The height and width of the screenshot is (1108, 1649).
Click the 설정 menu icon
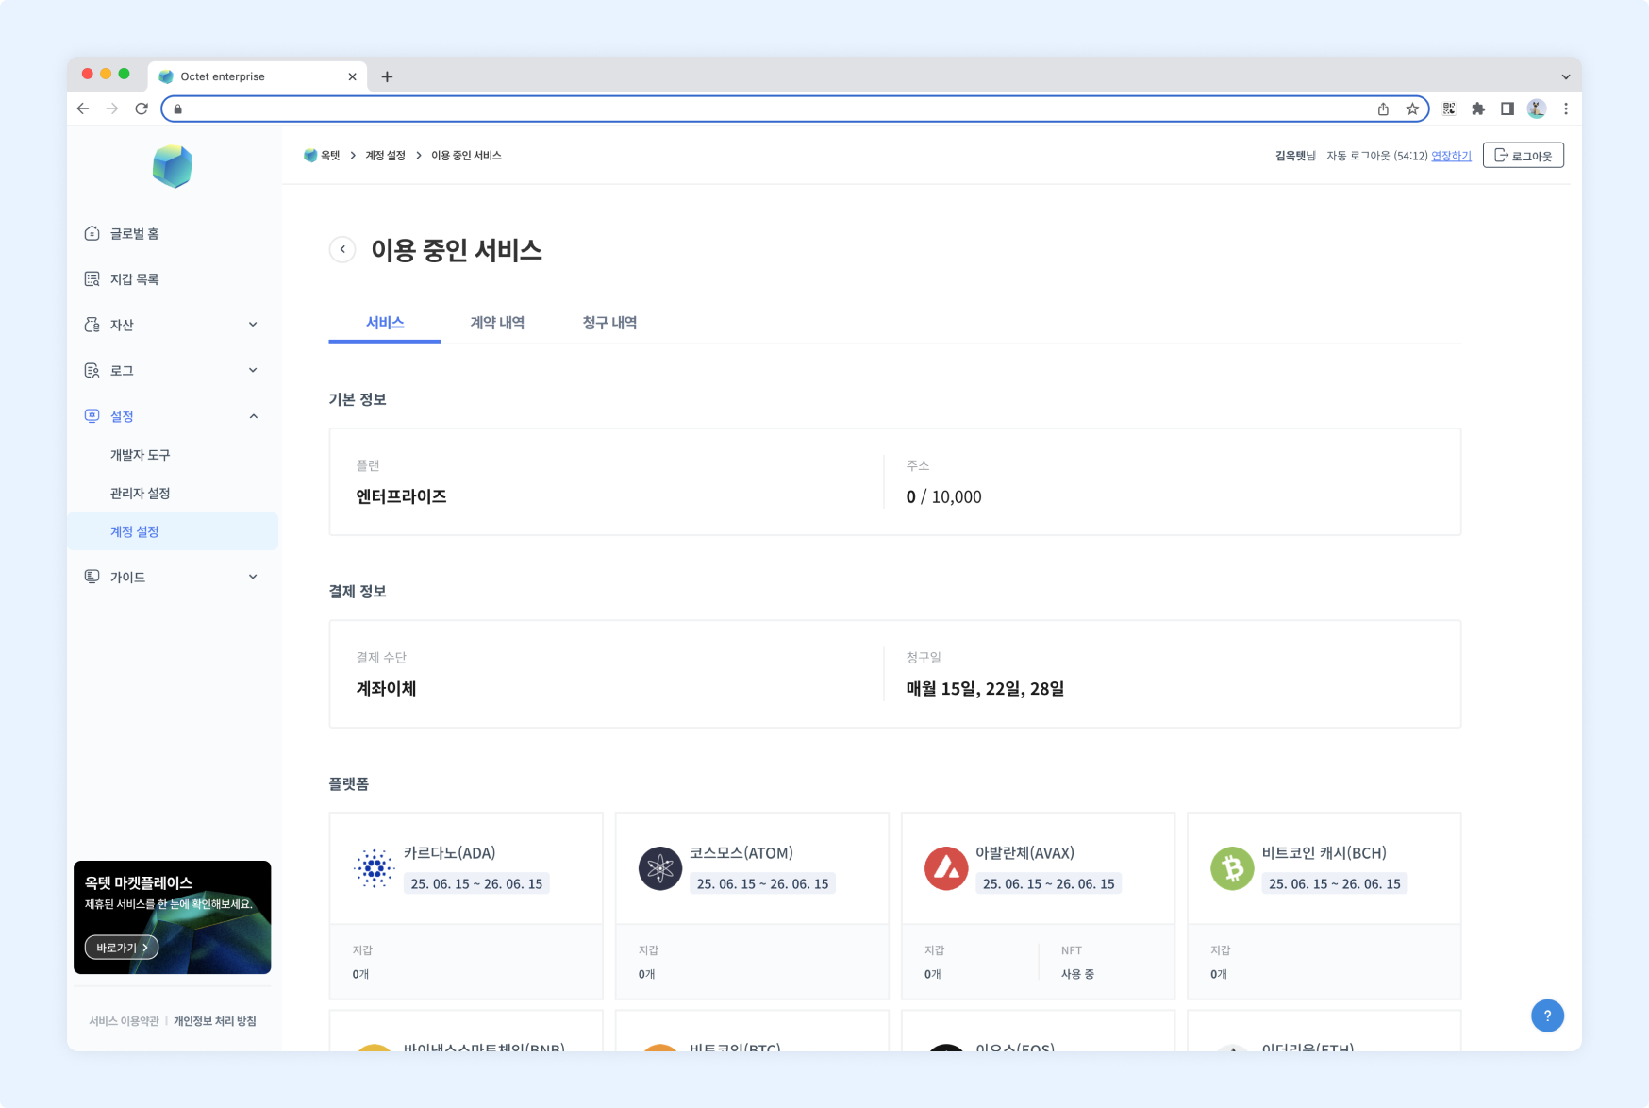click(x=92, y=415)
